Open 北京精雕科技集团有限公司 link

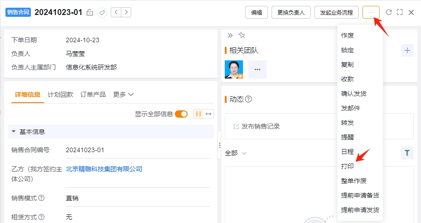(104, 169)
